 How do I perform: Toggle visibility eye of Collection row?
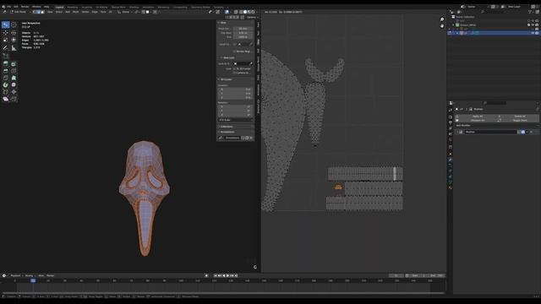[x=533, y=24]
